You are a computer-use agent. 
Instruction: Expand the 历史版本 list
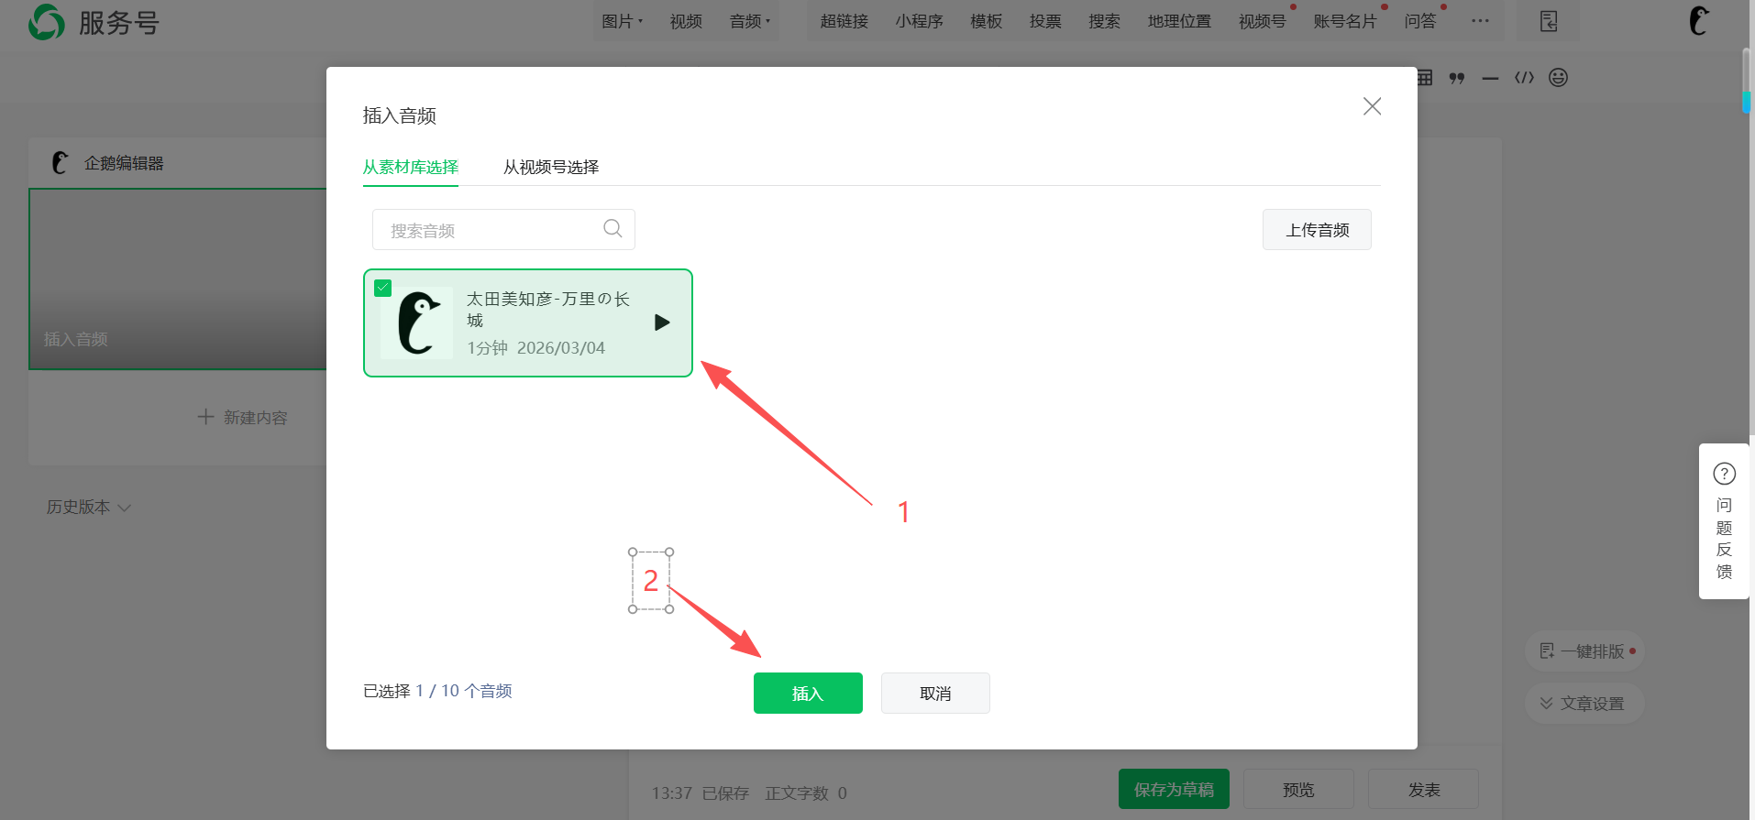89,507
